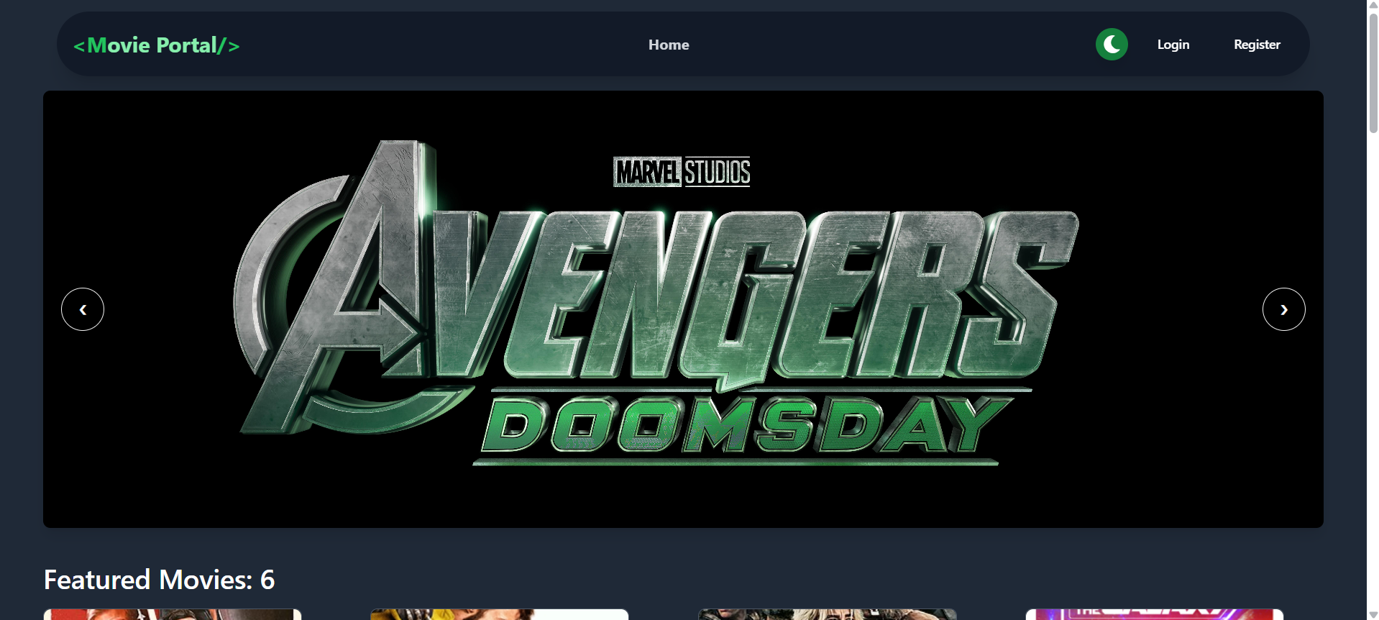The height and width of the screenshot is (620, 1379).
Task: Open the Home nav link
Action: [x=669, y=45]
